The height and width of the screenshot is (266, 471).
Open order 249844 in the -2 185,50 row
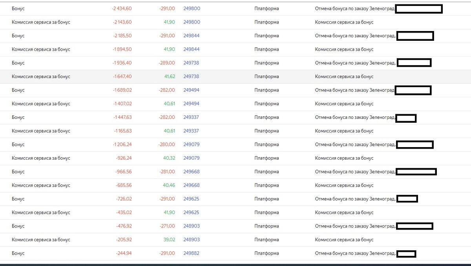pyautogui.click(x=191, y=36)
